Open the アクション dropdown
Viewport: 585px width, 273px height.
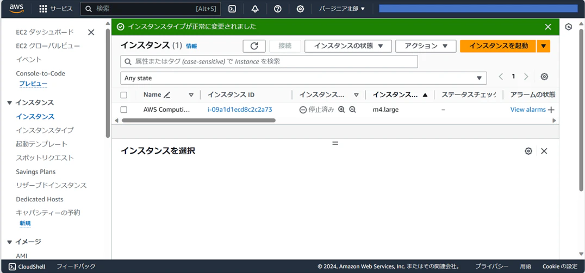coord(426,46)
